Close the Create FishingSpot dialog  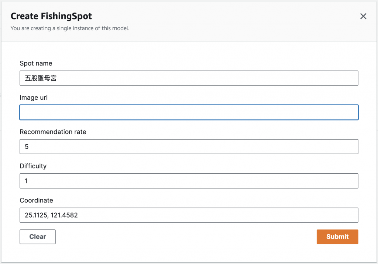[x=363, y=16]
